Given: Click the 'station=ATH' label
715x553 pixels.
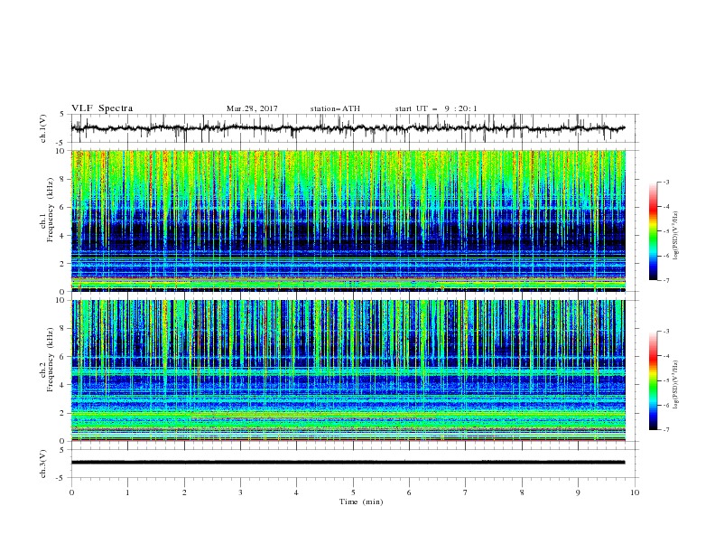Looking at the screenshot, I should point(335,108).
